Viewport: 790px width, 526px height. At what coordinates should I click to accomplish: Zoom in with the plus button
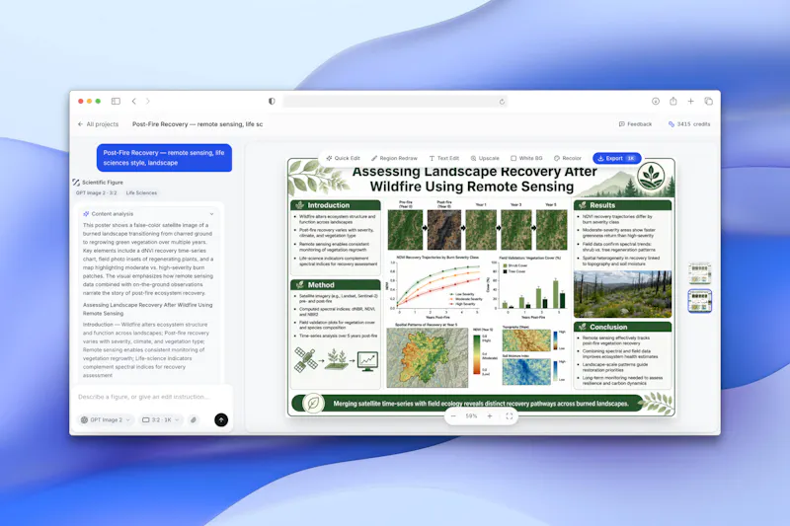coord(489,416)
